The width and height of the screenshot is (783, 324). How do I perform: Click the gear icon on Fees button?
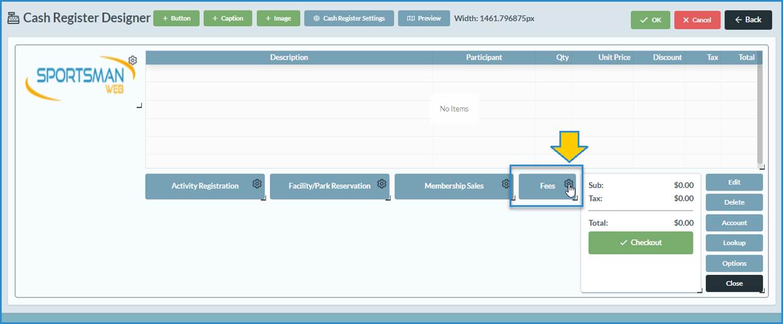click(568, 184)
